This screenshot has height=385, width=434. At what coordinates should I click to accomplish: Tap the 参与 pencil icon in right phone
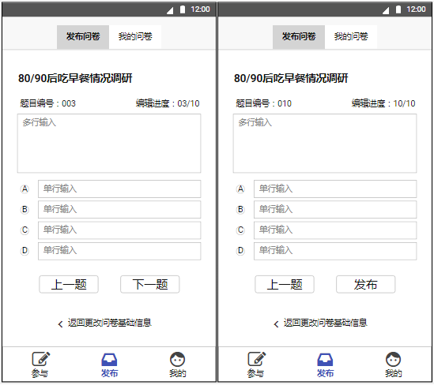(x=257, y=359)
